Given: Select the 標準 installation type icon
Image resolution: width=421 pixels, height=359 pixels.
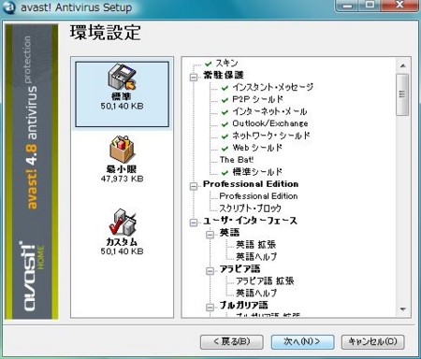Looking at the screenshot, I should (x=122, y=77).
